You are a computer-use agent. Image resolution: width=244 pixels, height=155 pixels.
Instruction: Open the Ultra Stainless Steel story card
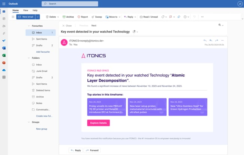tap(188, 107)
